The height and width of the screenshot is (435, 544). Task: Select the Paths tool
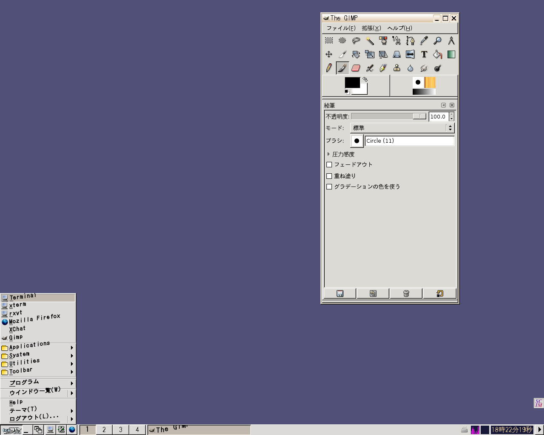tap(411, 41)
